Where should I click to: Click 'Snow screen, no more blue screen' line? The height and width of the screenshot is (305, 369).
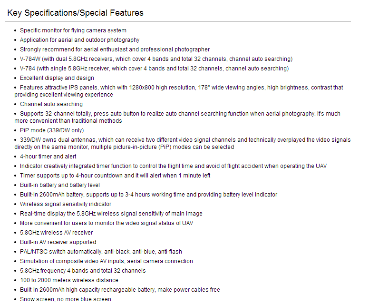tap(66, 299)
